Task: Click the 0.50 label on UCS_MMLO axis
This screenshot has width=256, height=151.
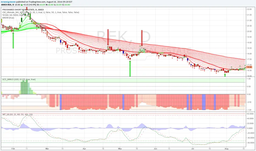Action: (249, 86)
